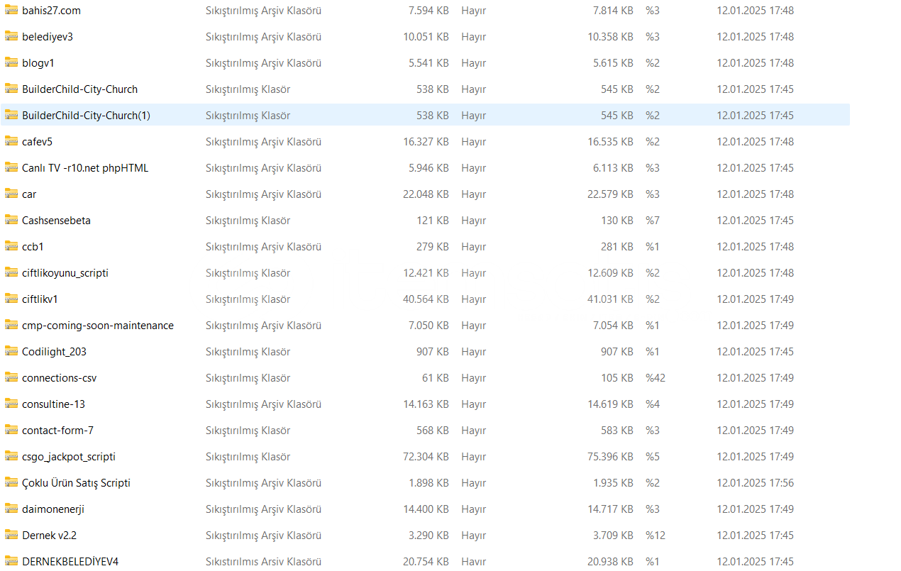The width and height of the screenshot is (901, 571).
Task: Select the 40.564 KB size of ciftlikv1
Action: 426,299
